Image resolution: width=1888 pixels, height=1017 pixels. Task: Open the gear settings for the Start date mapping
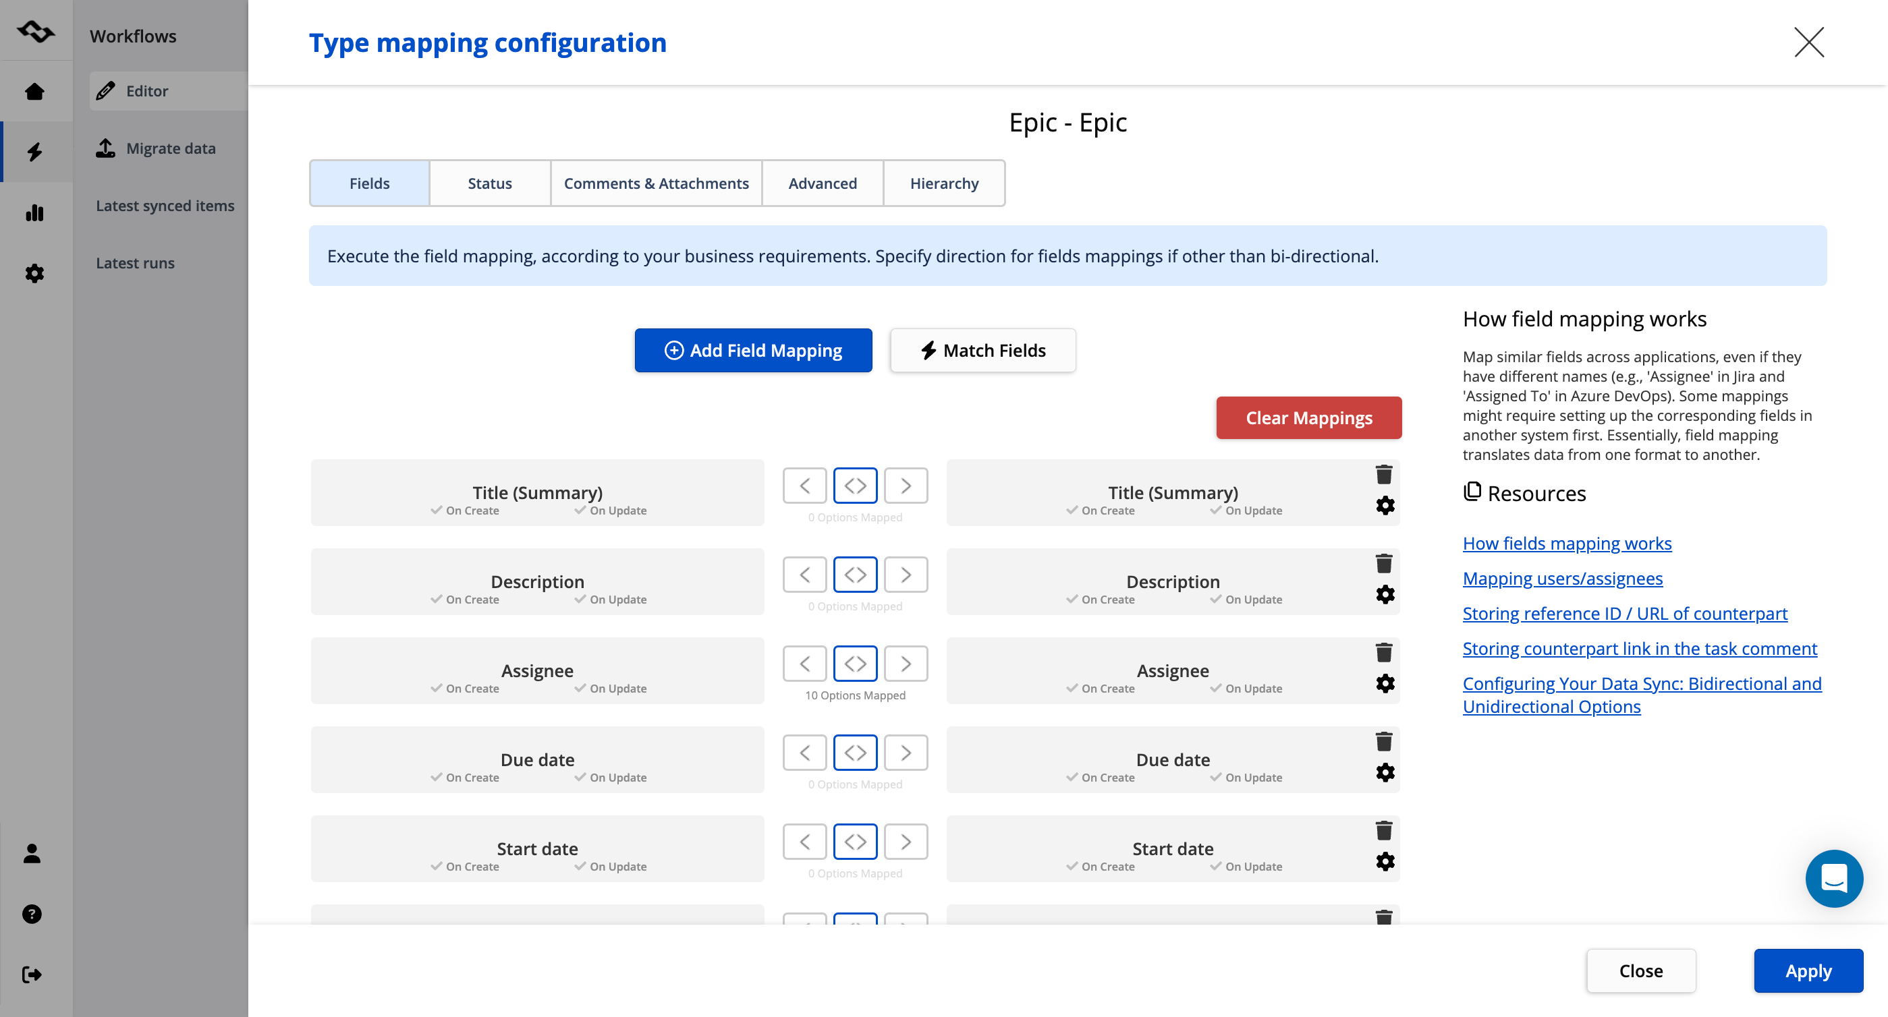tap(1385, 862)
